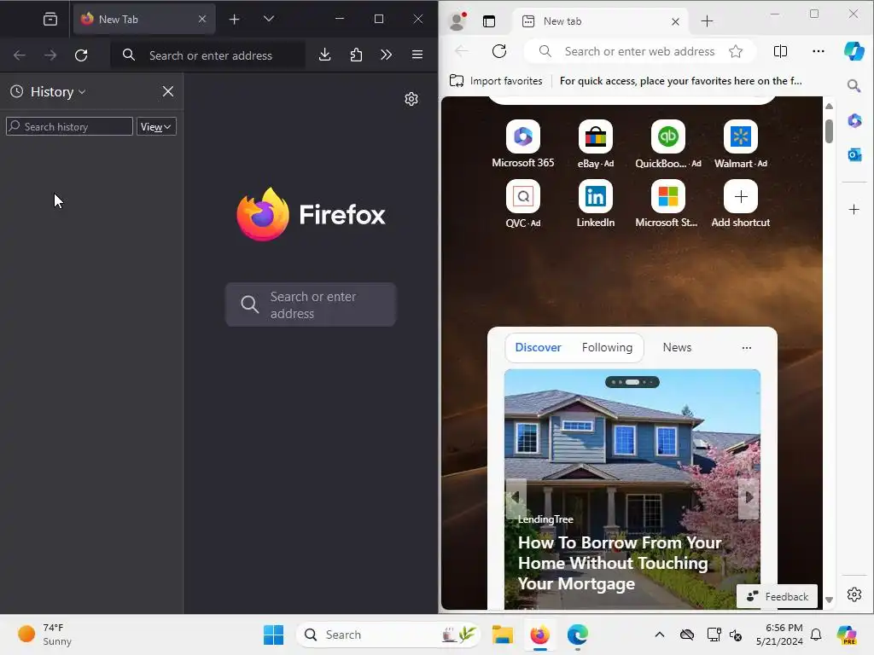Image resolution: width=874 pixels, height=655 pixels.
Task: Open Edge profile avatar
Action: [x=457, y=21]
